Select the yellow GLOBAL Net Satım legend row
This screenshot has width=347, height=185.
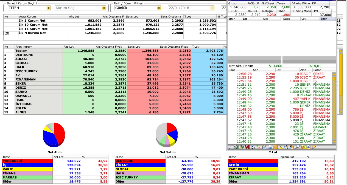tap(169, 169)
